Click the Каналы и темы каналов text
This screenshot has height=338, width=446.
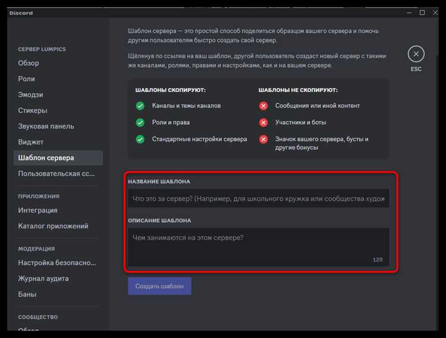click(186, 106)
